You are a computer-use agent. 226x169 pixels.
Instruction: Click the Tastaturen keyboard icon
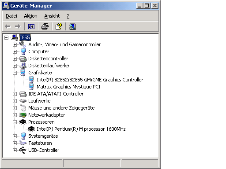coord(23,143)
